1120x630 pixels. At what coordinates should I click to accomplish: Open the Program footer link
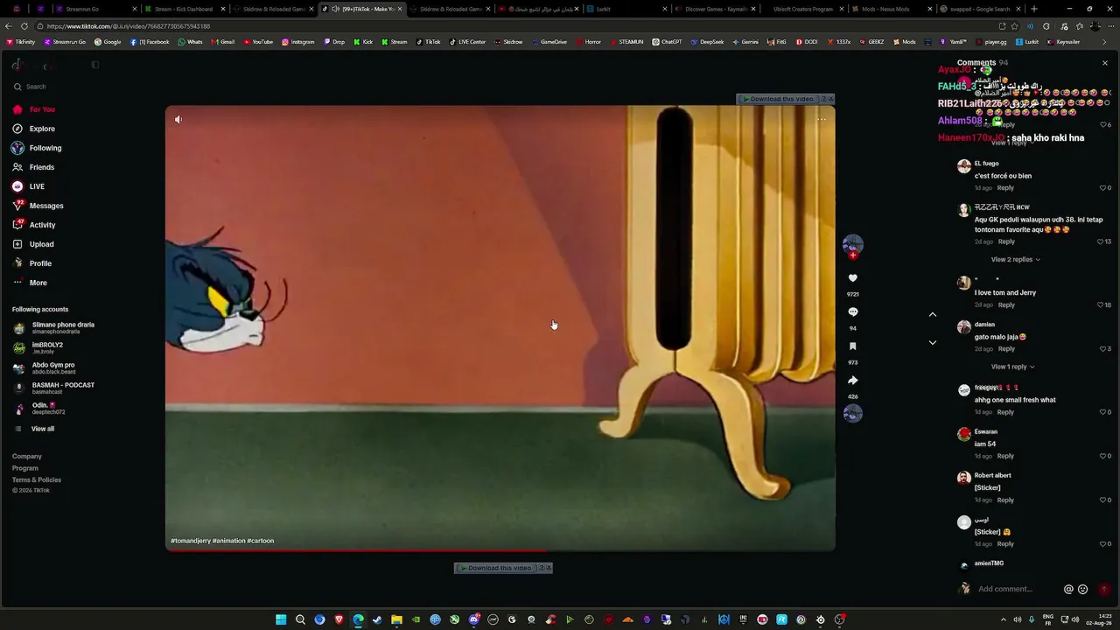coord(25,468)
